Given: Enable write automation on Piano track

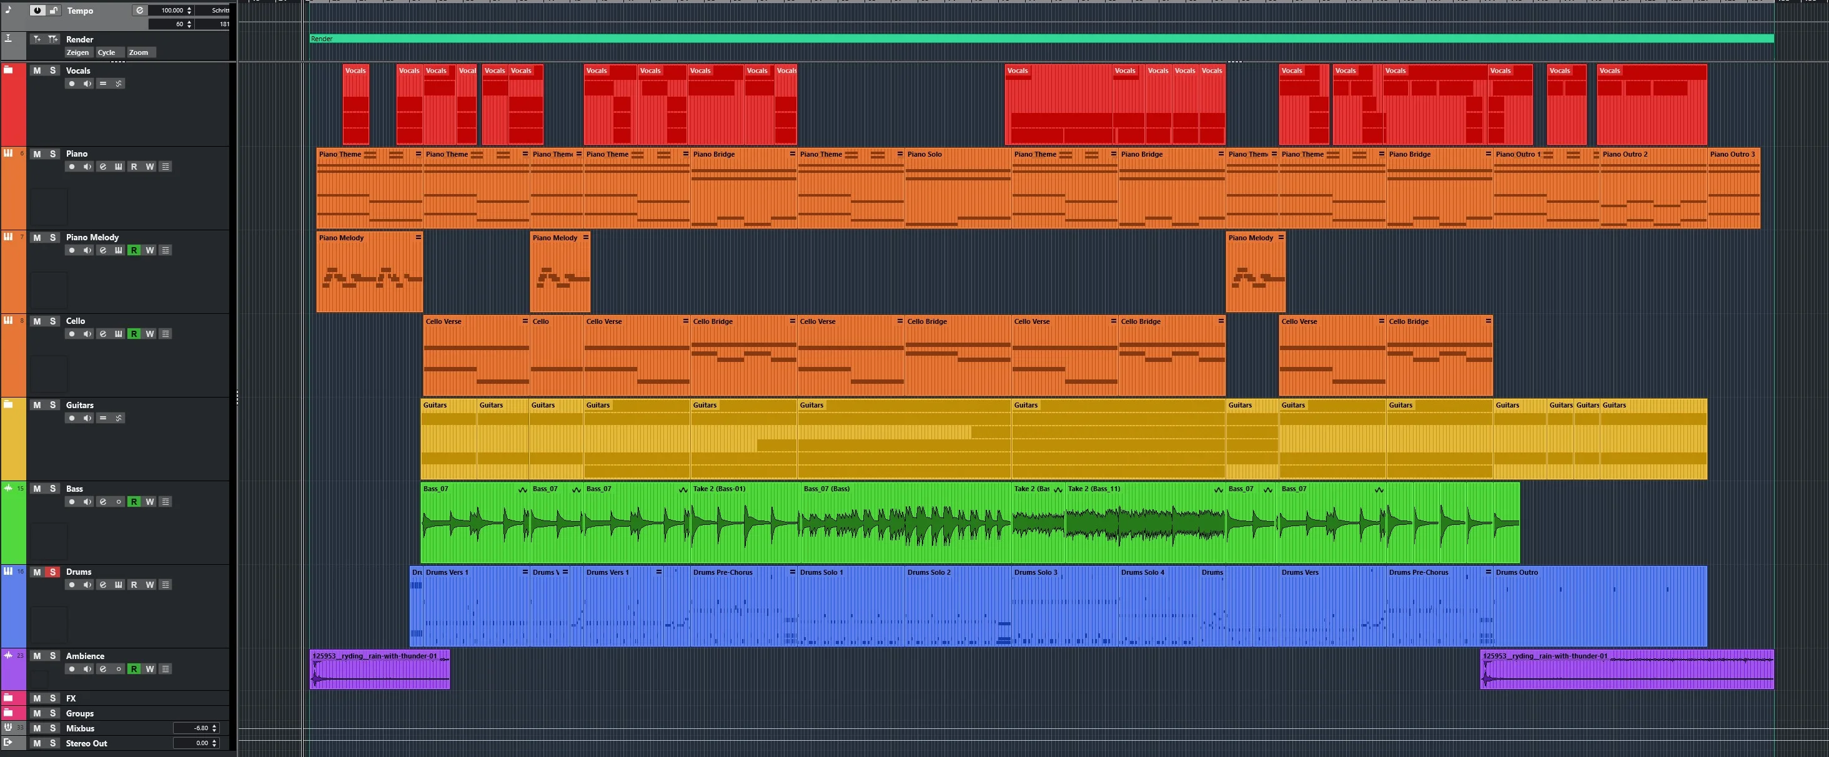Looking at the screenshot, I should 150,167.
